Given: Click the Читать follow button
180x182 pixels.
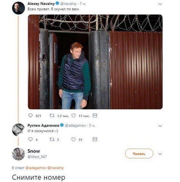Looking at the screenshot, I should [139, 154].
